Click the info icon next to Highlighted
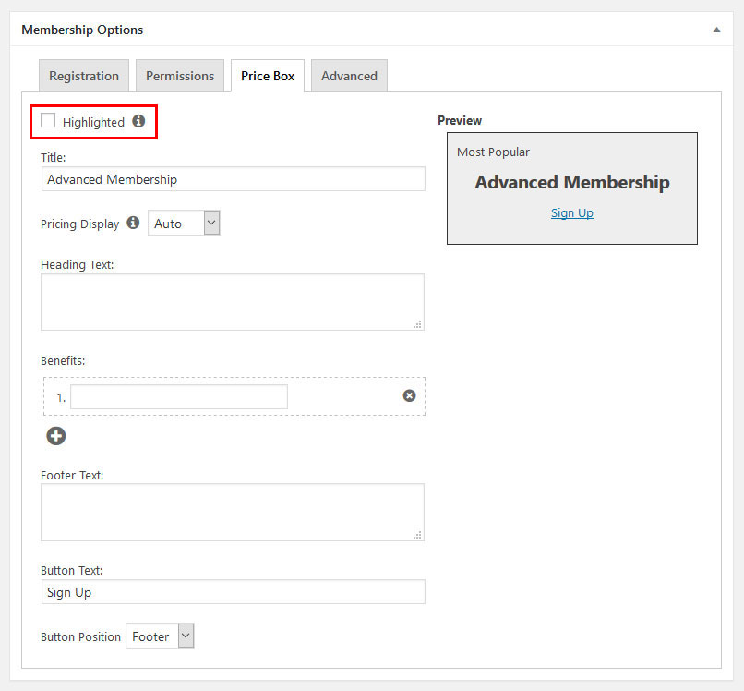The width and height of the screenshot is (744, 691). (x=138, y=121)
